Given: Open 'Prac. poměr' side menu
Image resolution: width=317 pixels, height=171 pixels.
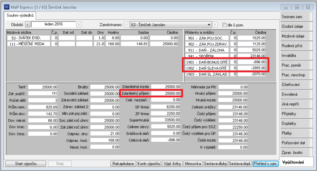Looking at the screenshot, I should point(296,65).
